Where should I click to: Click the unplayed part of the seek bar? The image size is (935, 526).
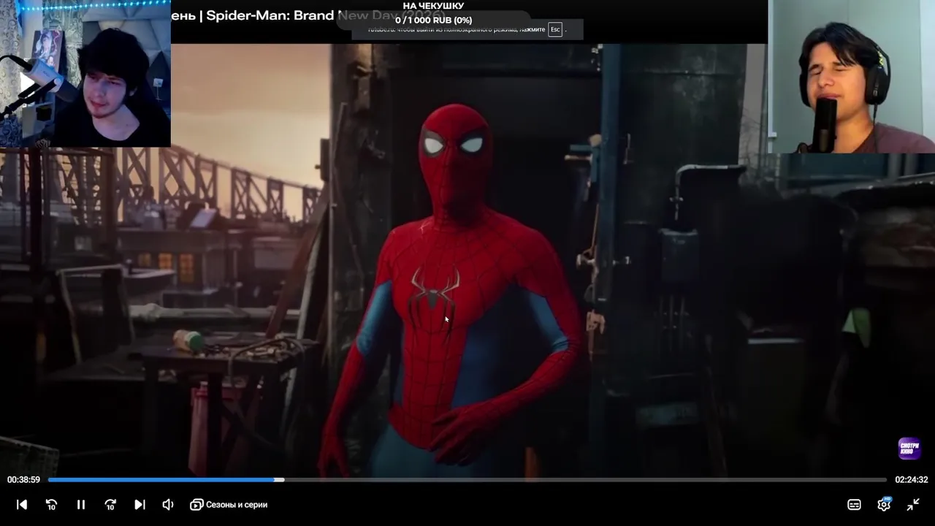(584, 480)
